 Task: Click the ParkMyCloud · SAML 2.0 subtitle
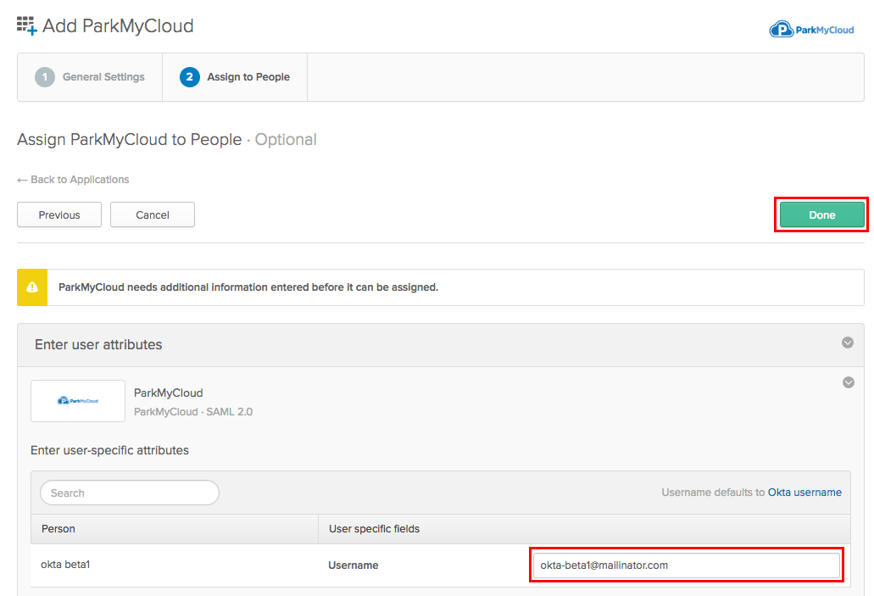(x=193, y=412)
